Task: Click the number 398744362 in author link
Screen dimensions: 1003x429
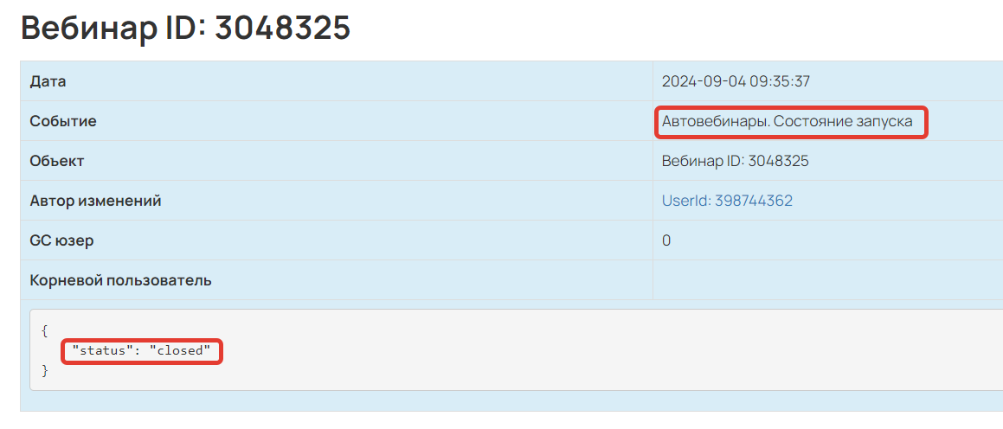Action: pyautogui.click(x=754, y=201)
